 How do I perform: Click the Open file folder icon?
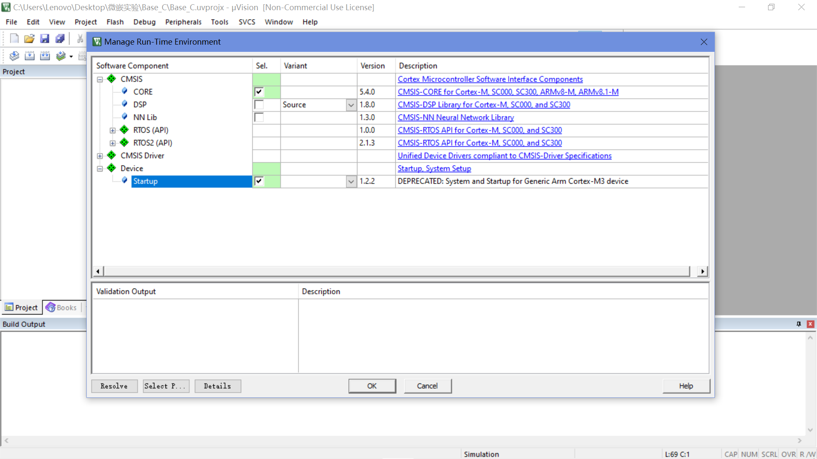(x=29, y=39)
